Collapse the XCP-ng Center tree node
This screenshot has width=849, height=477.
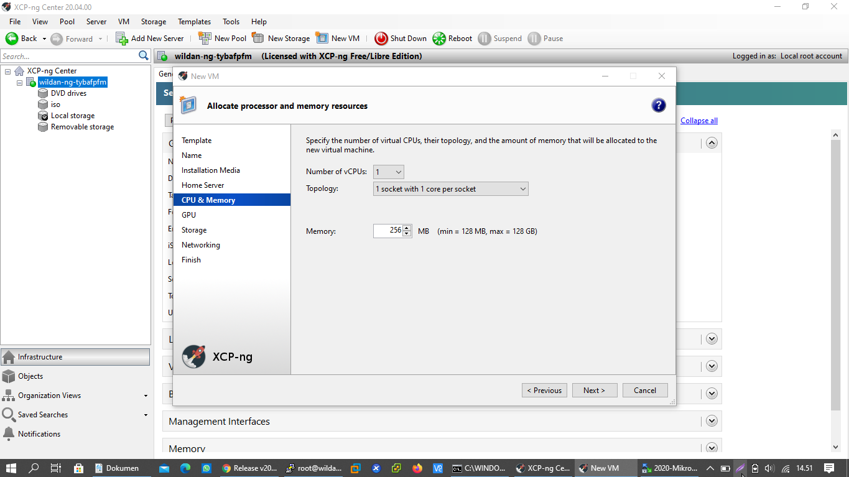[x=7, y=71]
